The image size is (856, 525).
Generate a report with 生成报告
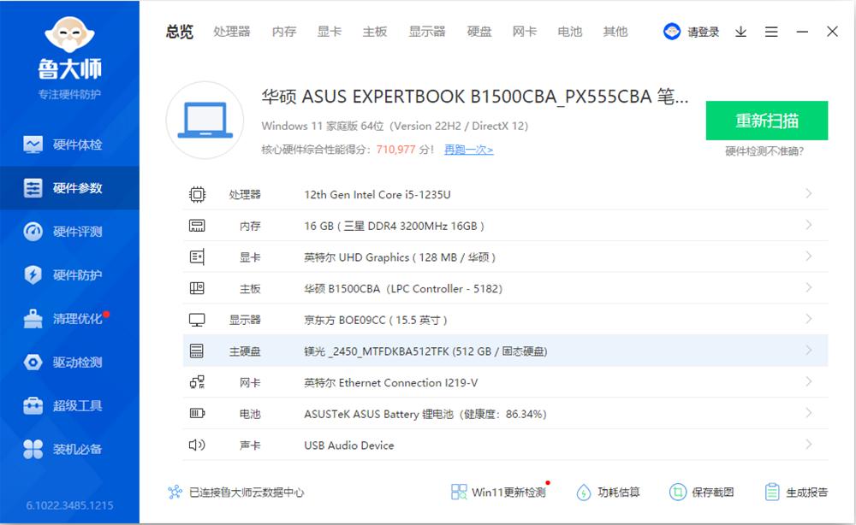click(x=796, y=492)
